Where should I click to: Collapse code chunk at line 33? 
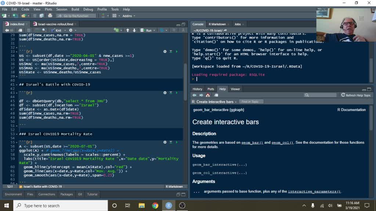(17, 52)
